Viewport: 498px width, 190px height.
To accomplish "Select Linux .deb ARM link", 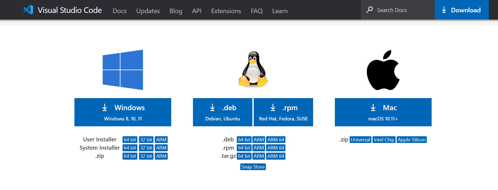I will 259,140.
